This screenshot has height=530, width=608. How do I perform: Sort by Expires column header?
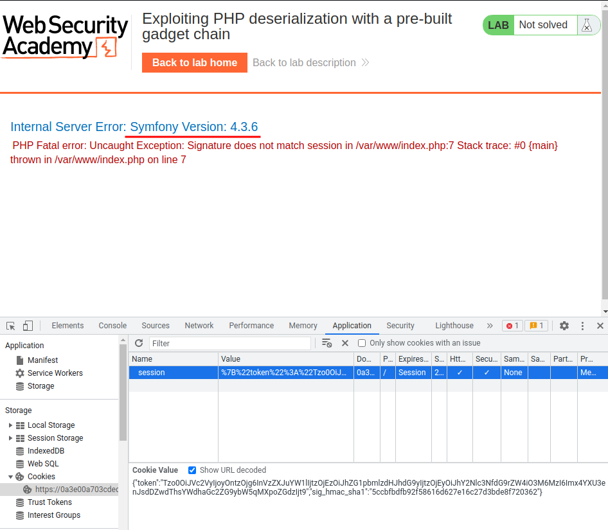(x=413, y=359)
